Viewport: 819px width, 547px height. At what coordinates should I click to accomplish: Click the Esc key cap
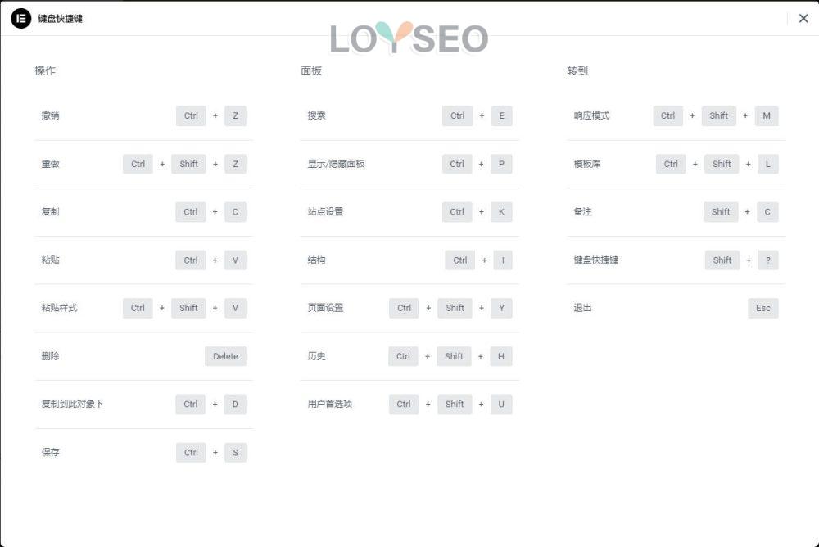[763, 308]
